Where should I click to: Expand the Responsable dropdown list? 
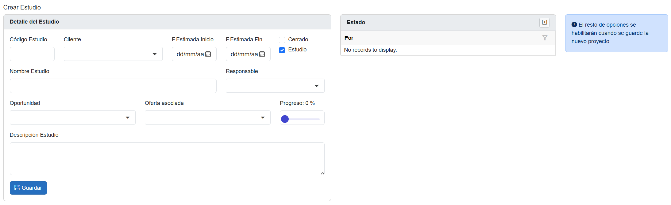coord(275,86)
